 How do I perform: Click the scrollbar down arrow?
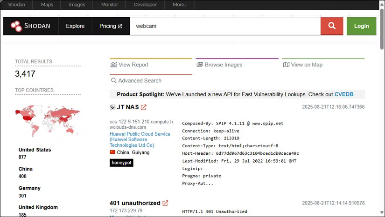tap(382, 212)
